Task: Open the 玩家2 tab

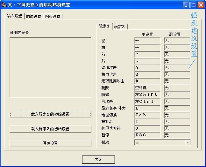Action: coord(119,27)
